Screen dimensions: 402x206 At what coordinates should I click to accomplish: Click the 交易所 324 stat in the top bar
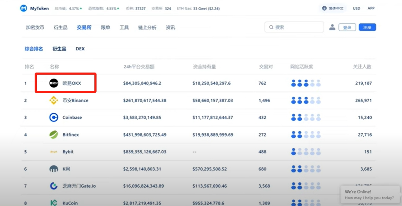161,8
